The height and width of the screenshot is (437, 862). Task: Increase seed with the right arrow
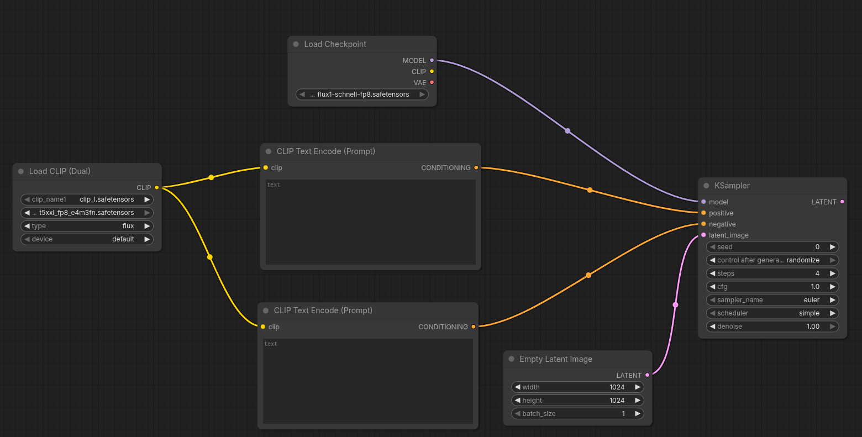832,247
